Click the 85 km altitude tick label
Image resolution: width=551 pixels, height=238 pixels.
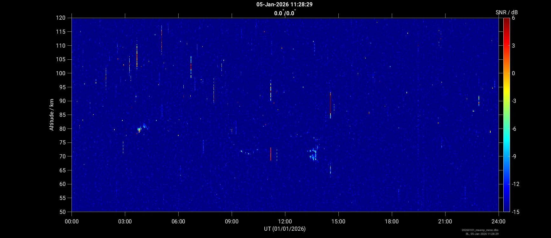click(x=62, y=115)
